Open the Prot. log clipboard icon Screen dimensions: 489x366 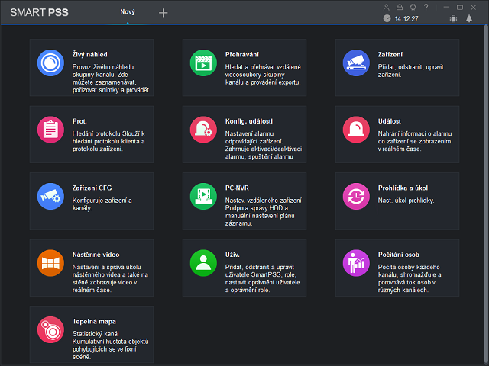click(x=50, y=130)
